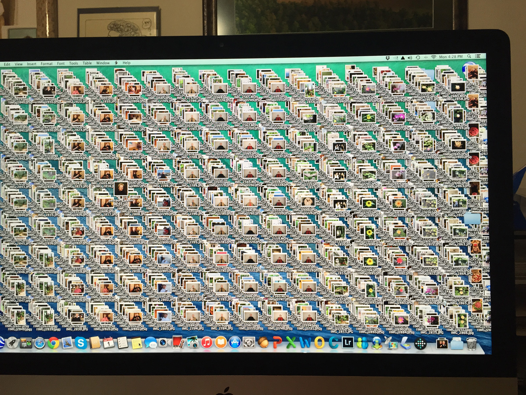Launch Google Chrome from the Dock
The image size is (526, 395).
pyautogui.click(x=53, y=343)
